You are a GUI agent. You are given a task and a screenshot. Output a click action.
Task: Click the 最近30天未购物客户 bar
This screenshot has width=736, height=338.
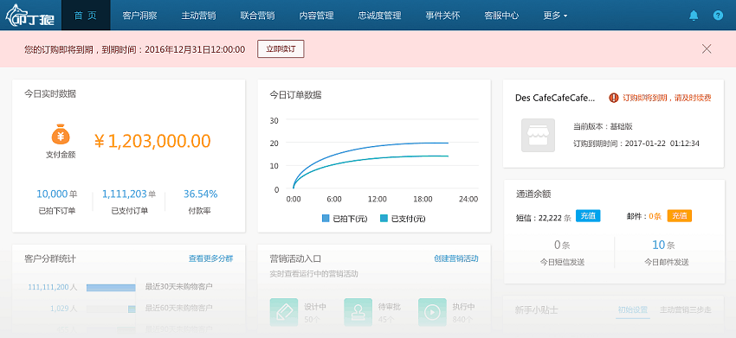pos(111,287)
